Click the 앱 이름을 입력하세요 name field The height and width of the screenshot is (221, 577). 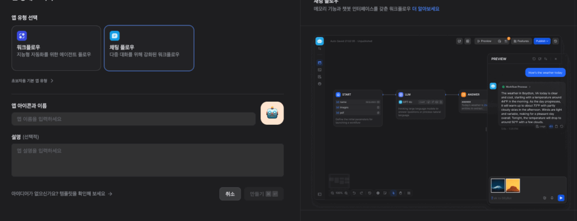point(134,119)
